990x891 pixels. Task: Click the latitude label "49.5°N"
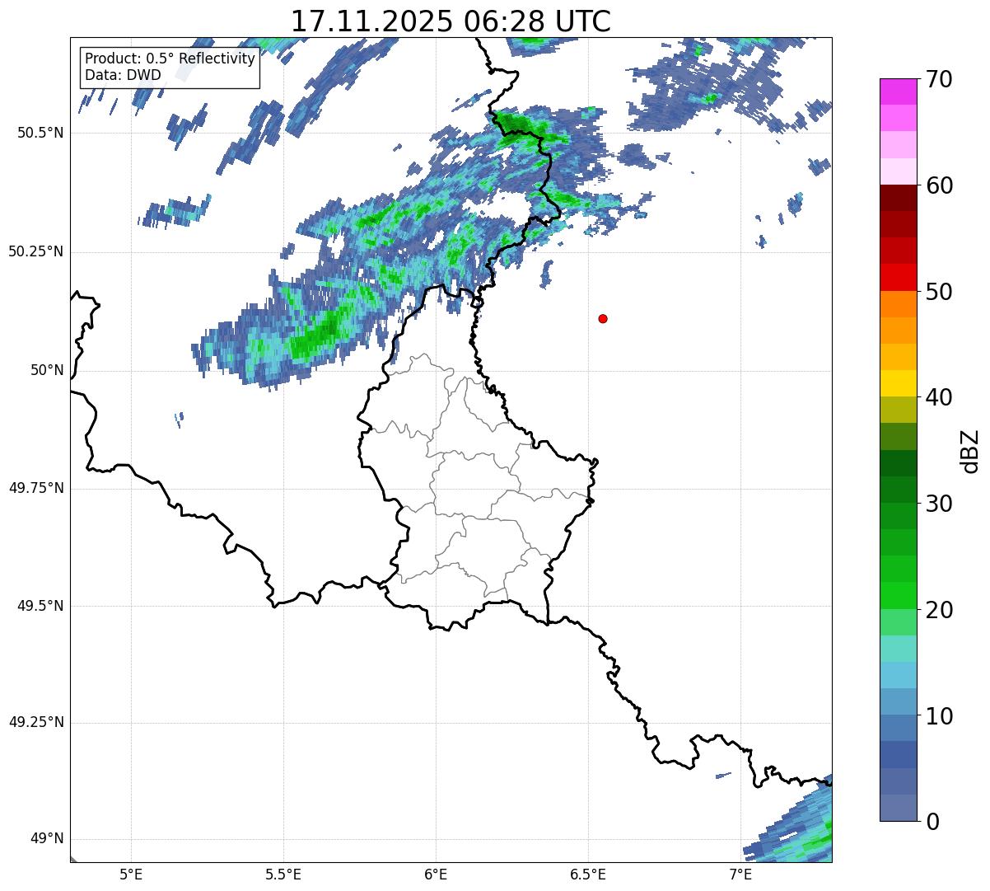pyautogui.click(x=40, y=606)
